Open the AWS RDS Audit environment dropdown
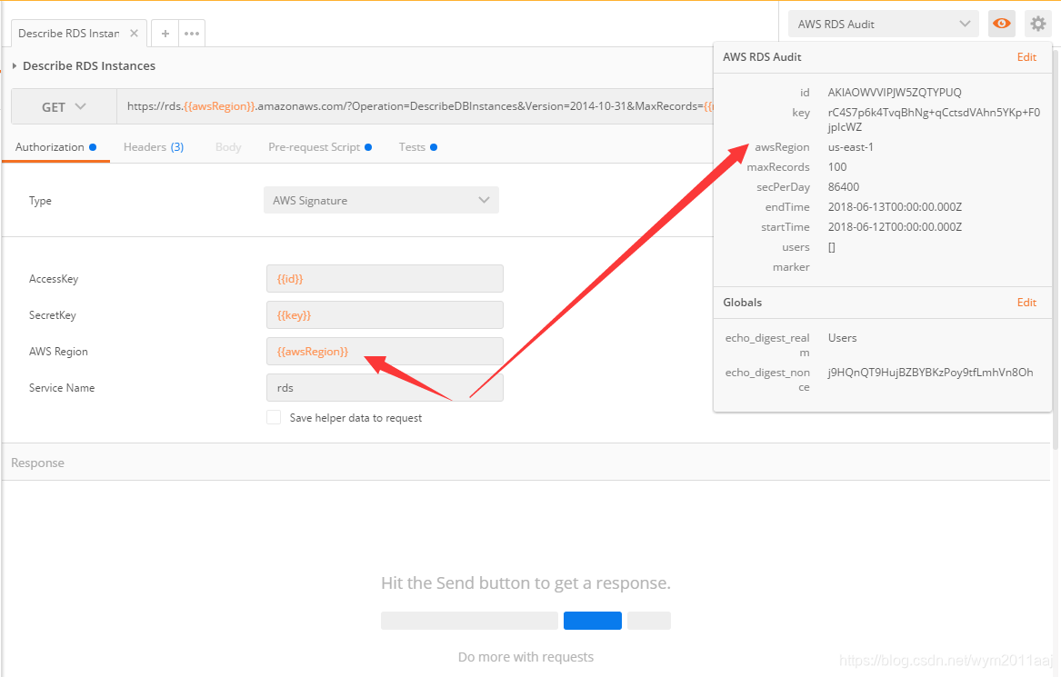This screenshot has width=1061, height=677. click(x=883, y=24)
